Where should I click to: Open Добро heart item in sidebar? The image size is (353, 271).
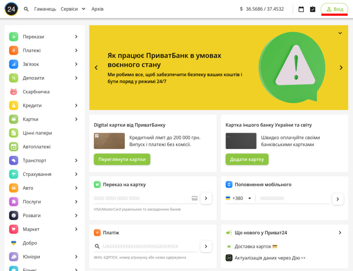[x=14, y=243]
